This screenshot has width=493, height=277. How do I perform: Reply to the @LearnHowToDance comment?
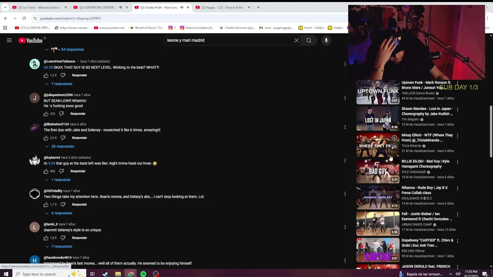79,75
